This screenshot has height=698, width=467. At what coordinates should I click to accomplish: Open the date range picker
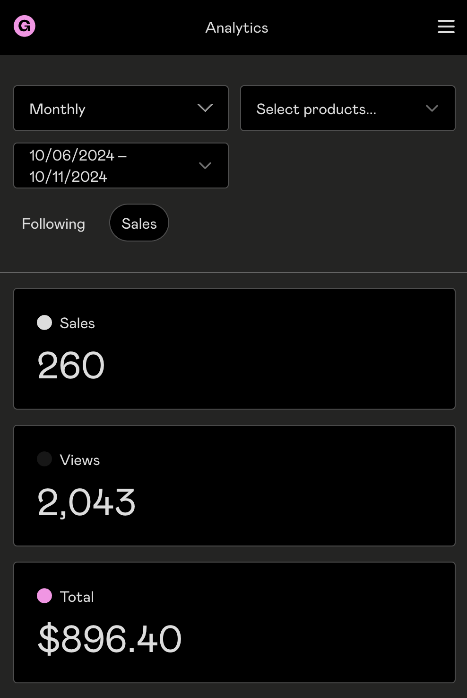click(121, 166)
